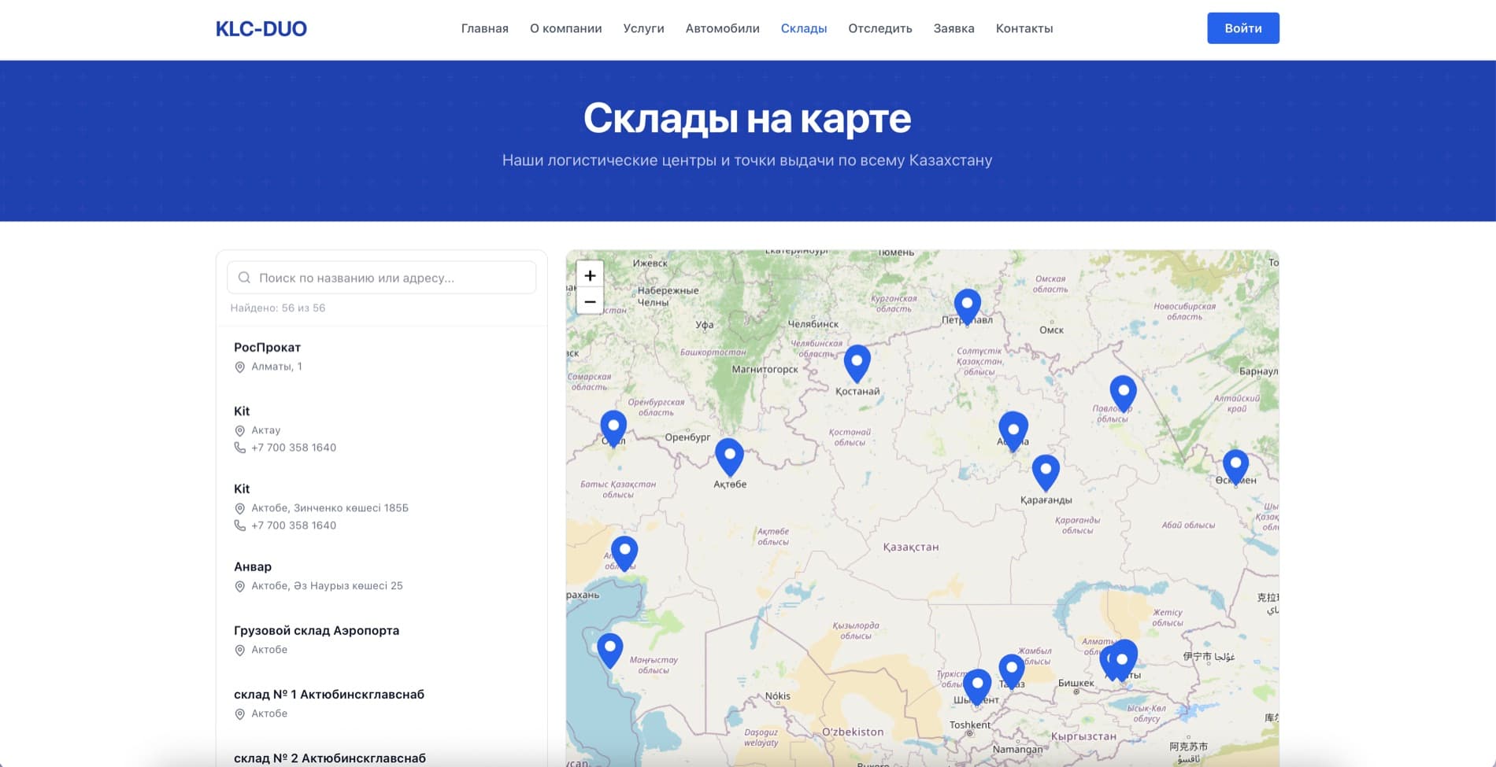Click the Алматы, 1 address text
The width and height of the screenshot is (1496, 767).
tap(276, 367)
